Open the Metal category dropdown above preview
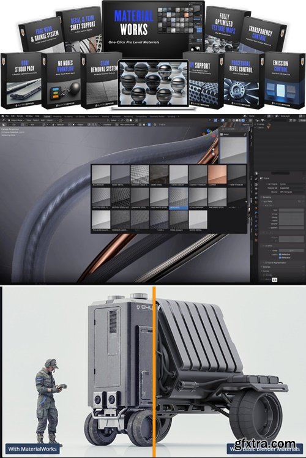The width and height of the screenshot is (306, 458). pyautogui.click(x=234, y=134)
